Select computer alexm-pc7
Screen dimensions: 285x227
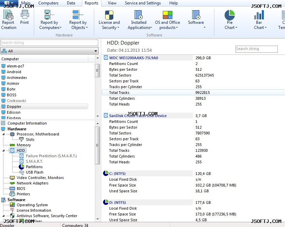(x=15, y=66)
